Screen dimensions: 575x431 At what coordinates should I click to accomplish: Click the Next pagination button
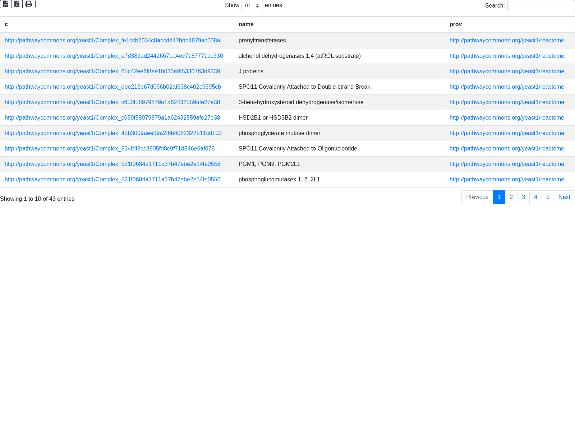point(564,197)
